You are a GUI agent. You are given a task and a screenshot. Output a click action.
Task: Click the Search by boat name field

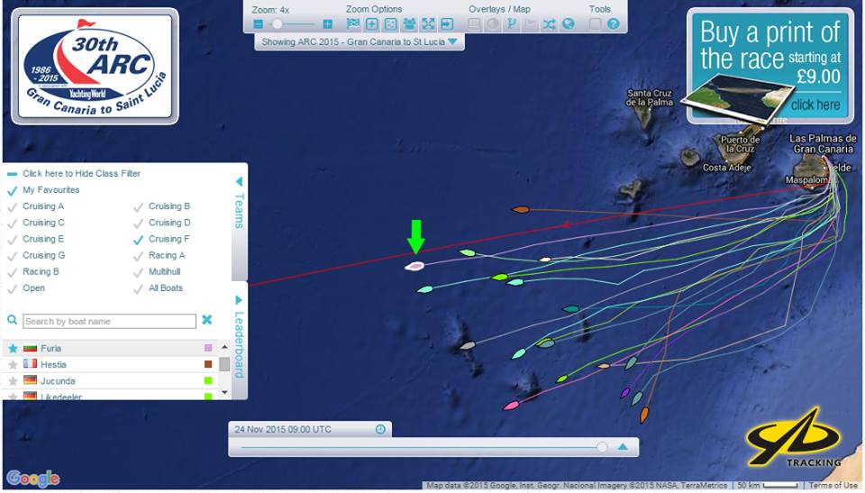(x=109, y=321)
